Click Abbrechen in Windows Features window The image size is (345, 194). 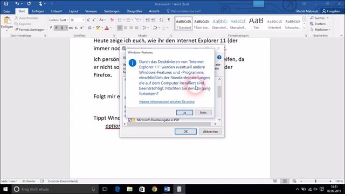[x=210, y=131]
